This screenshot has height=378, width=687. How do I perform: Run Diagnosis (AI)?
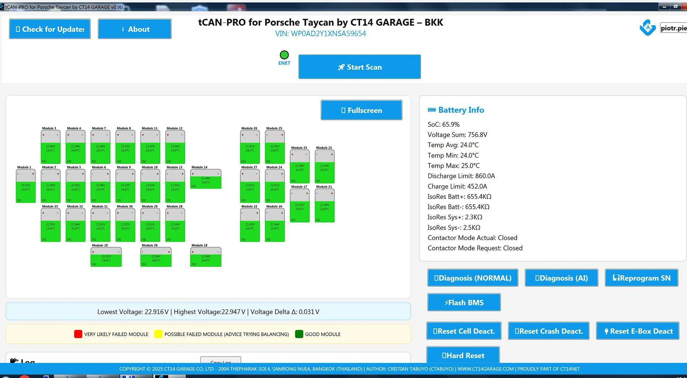click(x=562, y=278)
